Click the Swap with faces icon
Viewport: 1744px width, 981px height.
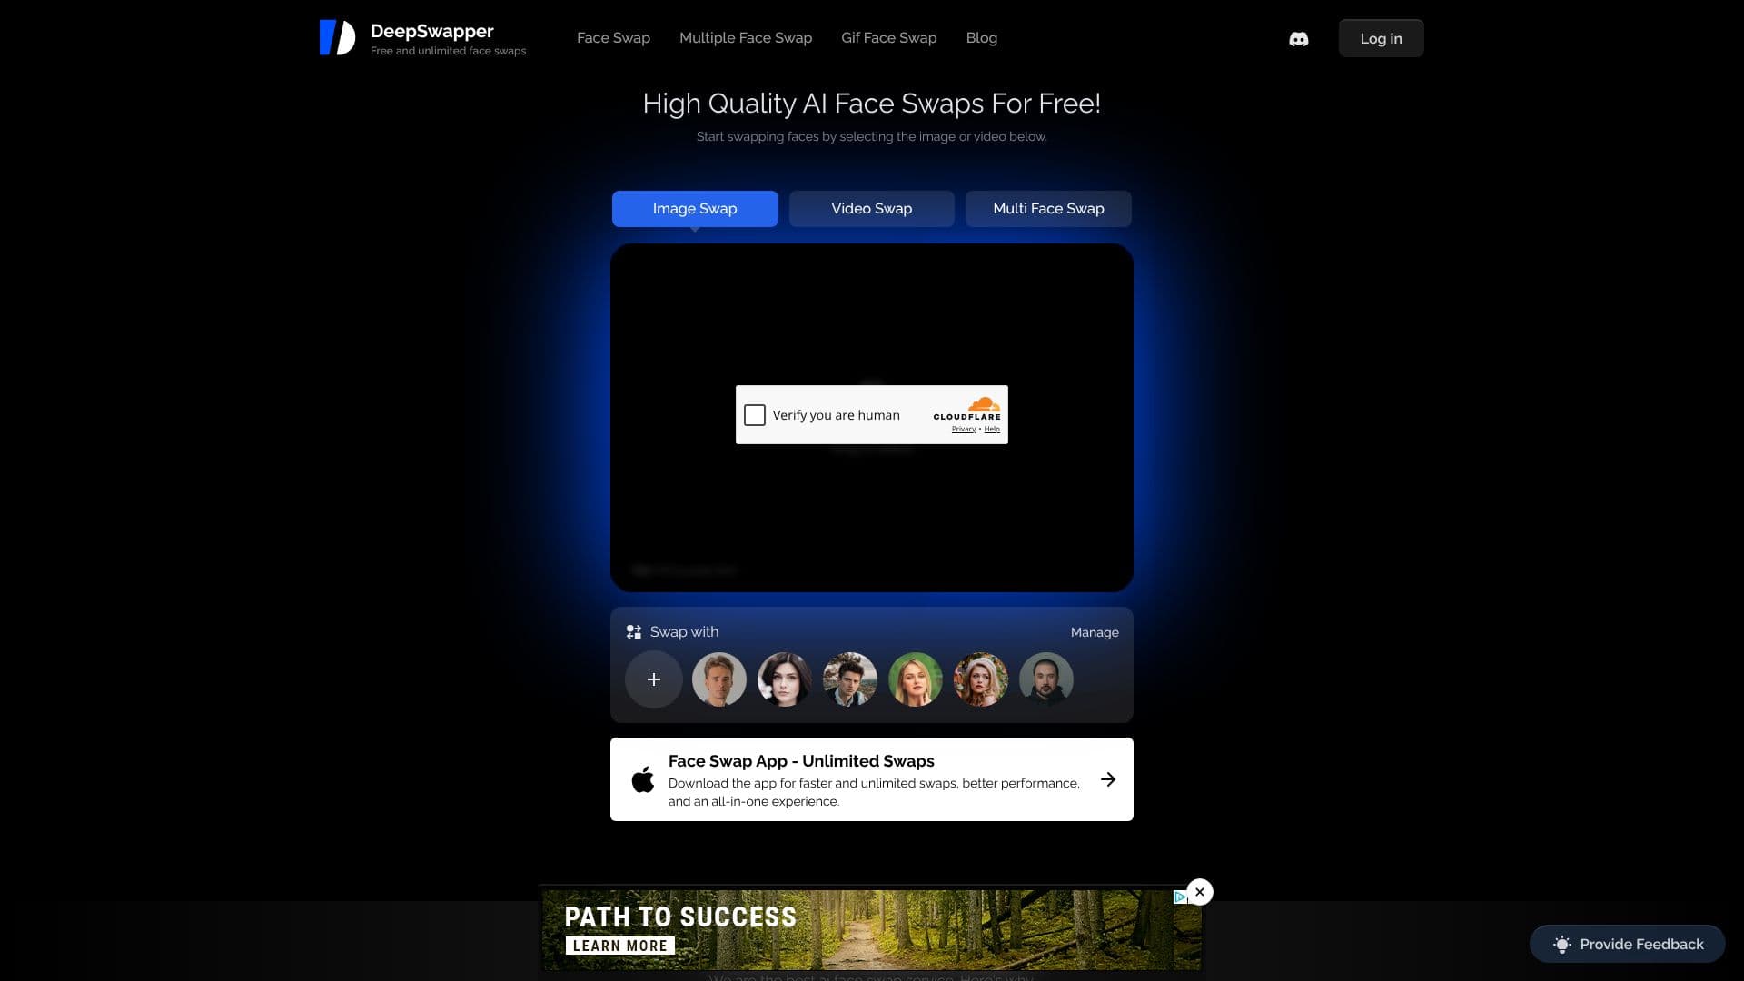tap(634, 632)
